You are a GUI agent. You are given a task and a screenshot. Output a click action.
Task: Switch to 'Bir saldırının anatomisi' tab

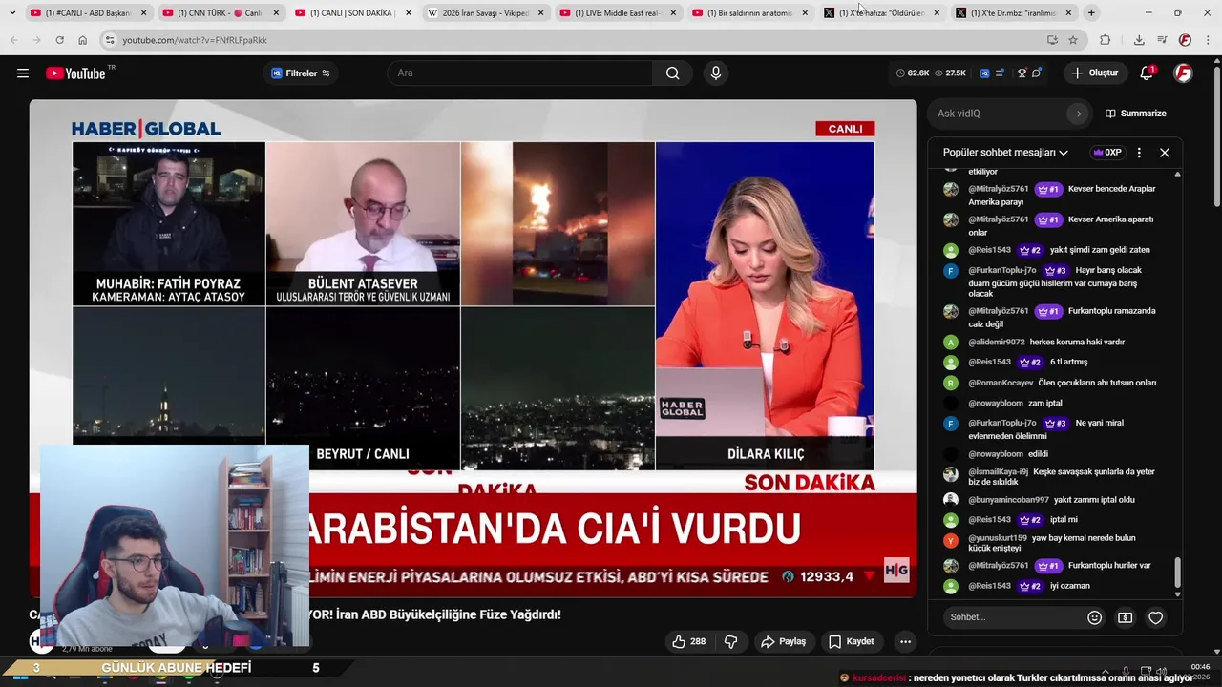(748, 13)
